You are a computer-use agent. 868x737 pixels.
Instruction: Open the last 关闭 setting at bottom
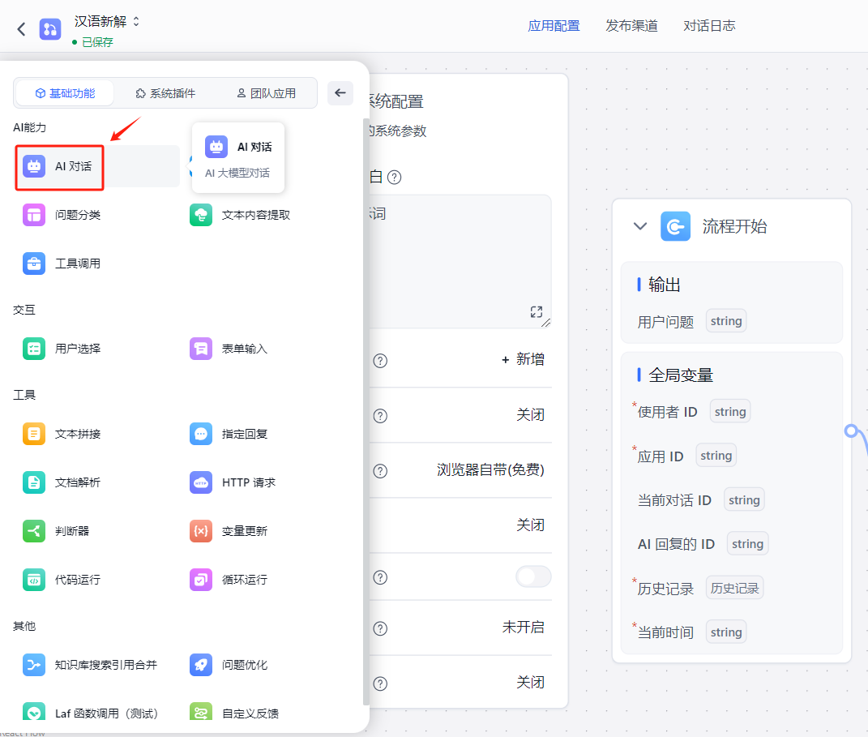tap(530, 682)
